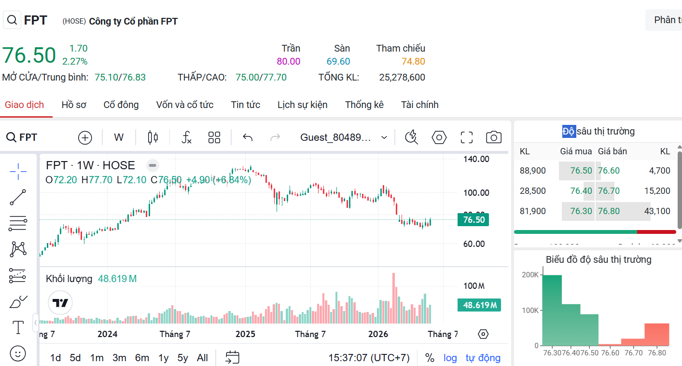
Task: Open the emoji icons tool
Action: click(18, 353)
